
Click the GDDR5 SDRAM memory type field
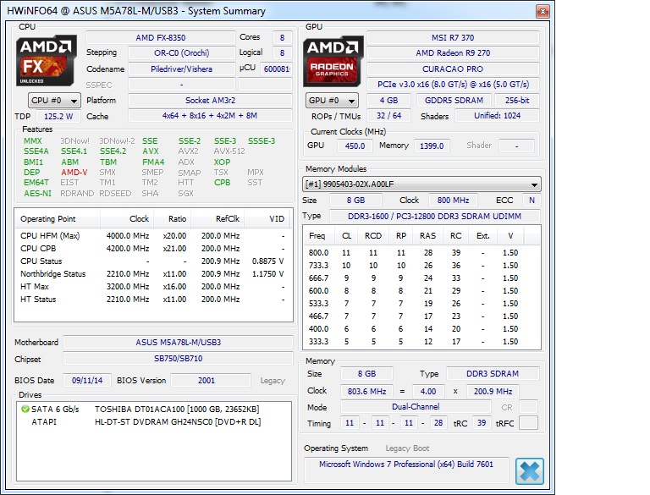click(454, 101)
